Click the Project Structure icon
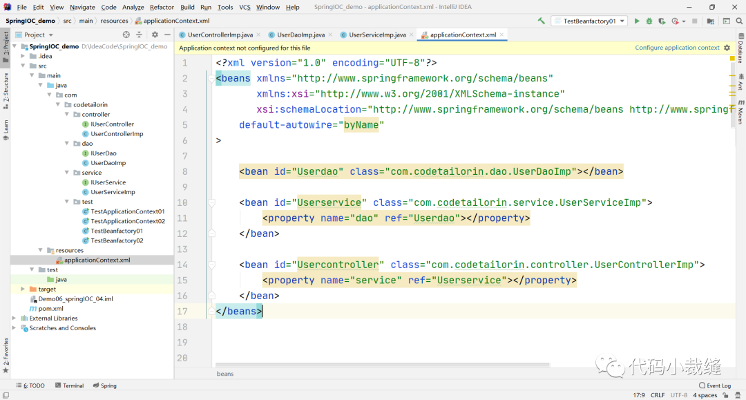This screenshot has height=400, width=746. [710, 21]
